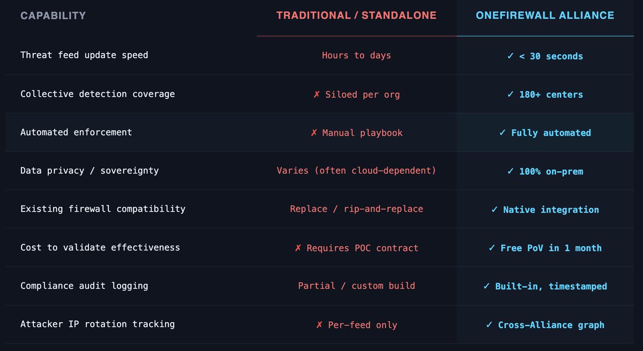Select the 'Threat feed update speed' row label
Viewport: 643px width, 351px height.
pos(84,55)
